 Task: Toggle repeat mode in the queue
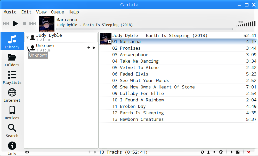point(202,152)
